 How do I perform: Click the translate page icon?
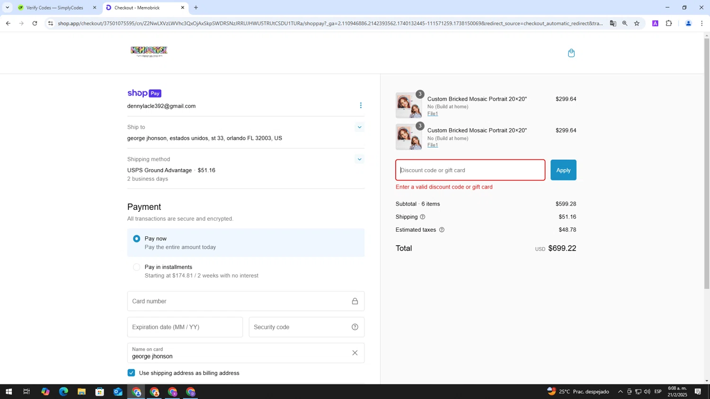point(613,23)
